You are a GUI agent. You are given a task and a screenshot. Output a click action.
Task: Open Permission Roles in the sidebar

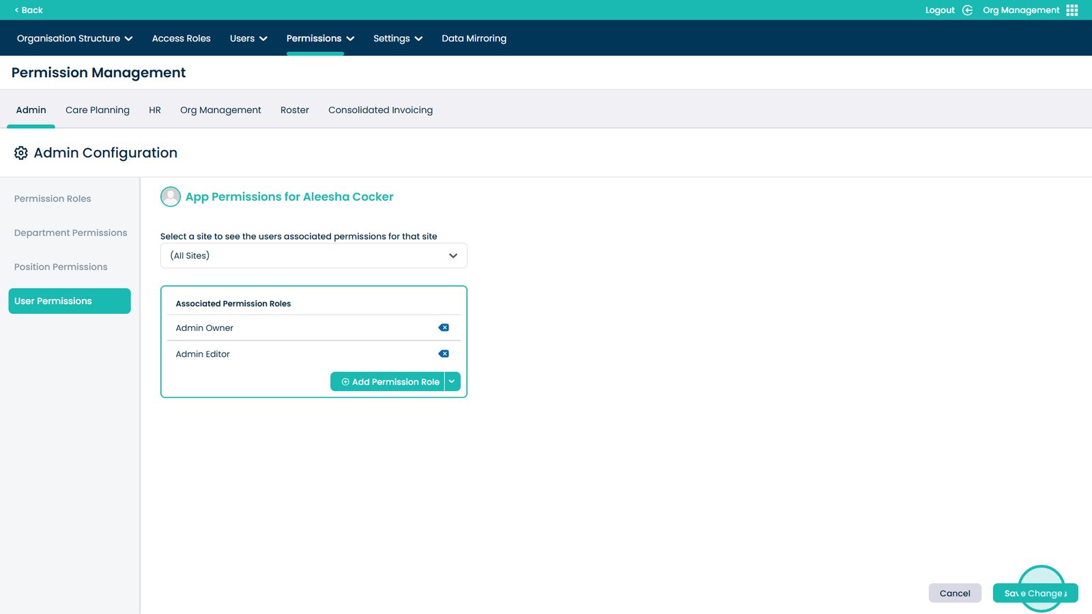pos(53,199)
